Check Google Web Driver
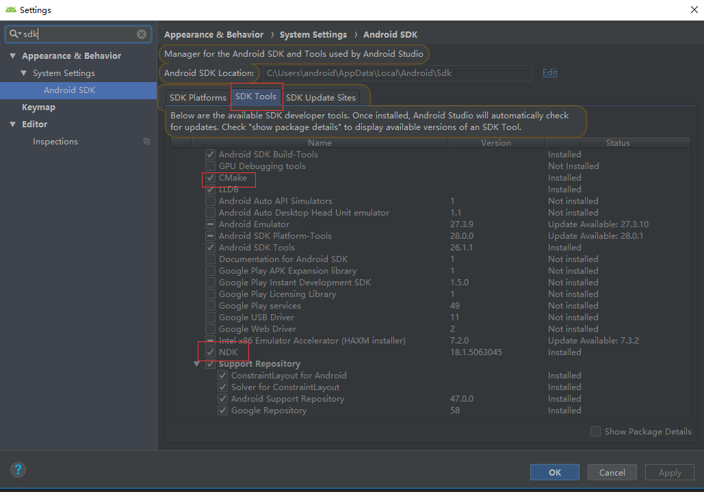Viewport: 704px width, 492px height. [x=210, y=329]
